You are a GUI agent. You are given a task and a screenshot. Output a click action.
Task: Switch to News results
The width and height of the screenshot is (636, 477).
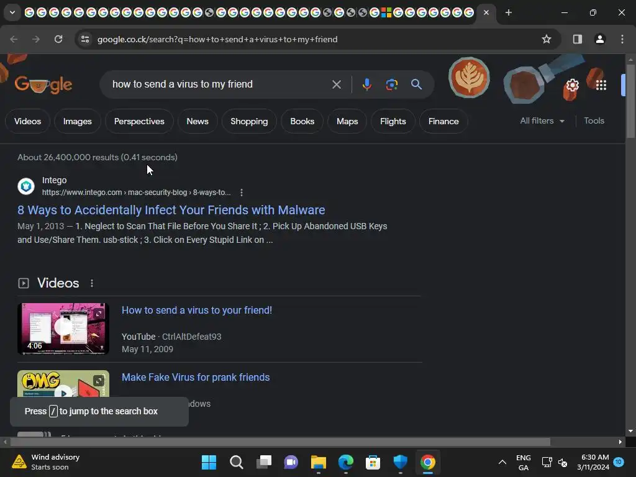(x=198, y=121)
